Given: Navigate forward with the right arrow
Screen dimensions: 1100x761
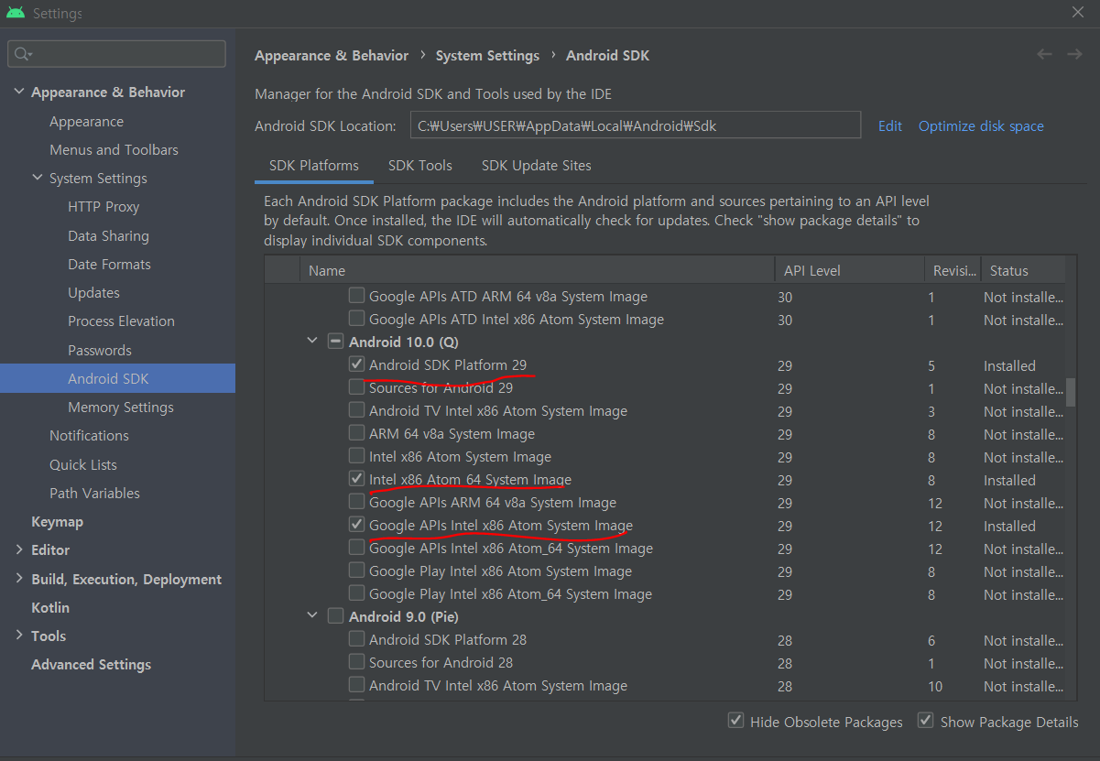Looking at the screenshot, I should coord(1074,55).
